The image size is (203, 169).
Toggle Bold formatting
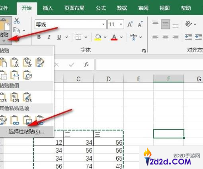(x=39, y=37)
